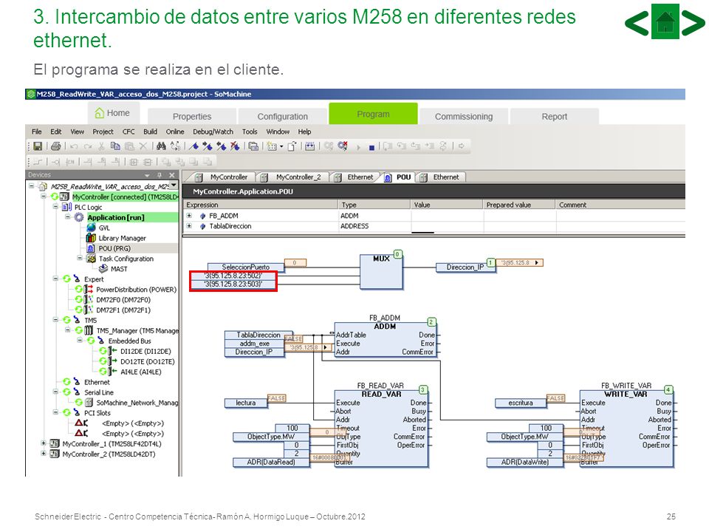Select POU (PRG) in the device tree
The width and height of the screenshot is (709, 532).
[x=114, y=248]
